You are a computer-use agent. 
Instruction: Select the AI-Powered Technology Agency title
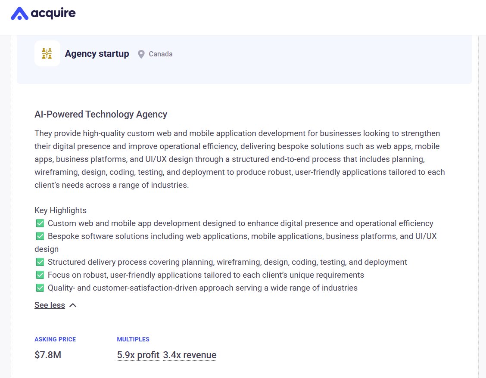[101, 115]
